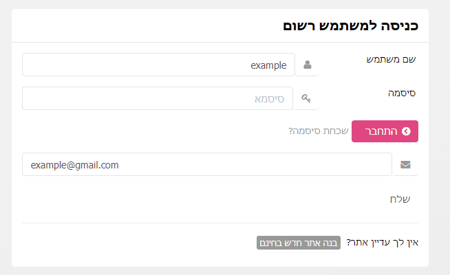Click the divider line under the heading
This screenshot has width=450, height=275.
220,43
